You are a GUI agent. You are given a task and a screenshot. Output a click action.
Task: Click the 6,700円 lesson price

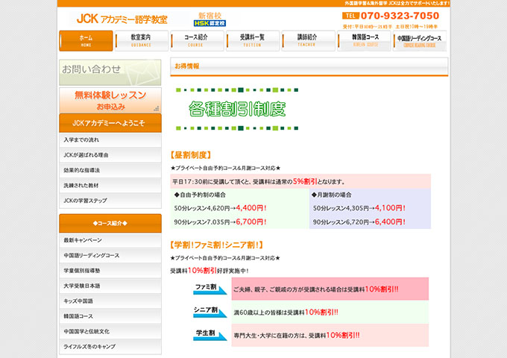pyautogui.click(x=251, y=222)
